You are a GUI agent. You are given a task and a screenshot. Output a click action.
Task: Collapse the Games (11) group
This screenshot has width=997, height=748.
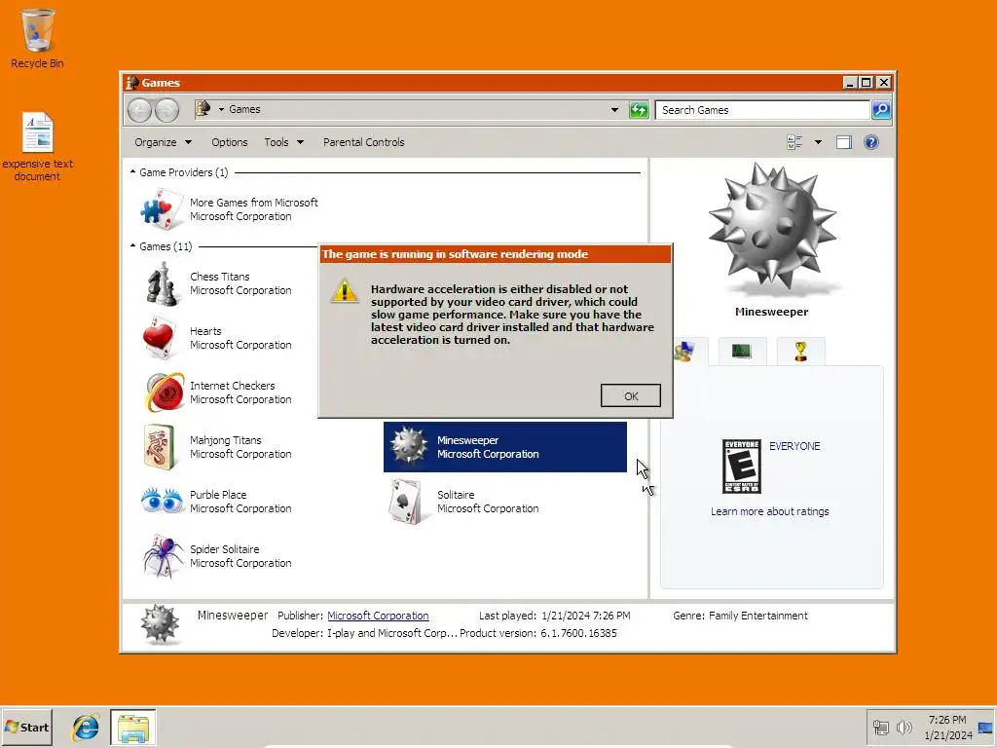pos(132,245)
